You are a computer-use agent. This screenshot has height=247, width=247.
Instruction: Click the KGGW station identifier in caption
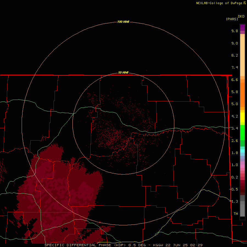tap(158, 245)
